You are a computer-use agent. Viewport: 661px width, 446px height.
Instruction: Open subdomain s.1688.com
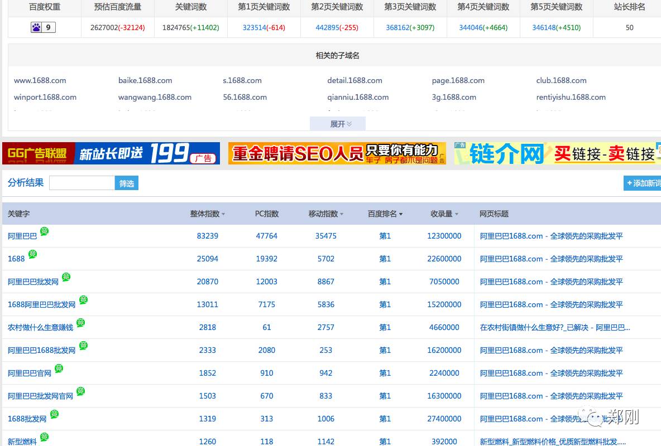(242, 80)
